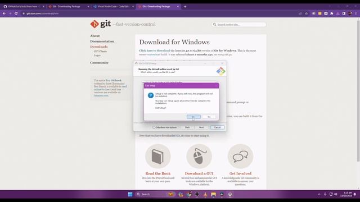This screenshot has width=360, height=202.
Task: Go back in browser history
Action: (4, 13)
